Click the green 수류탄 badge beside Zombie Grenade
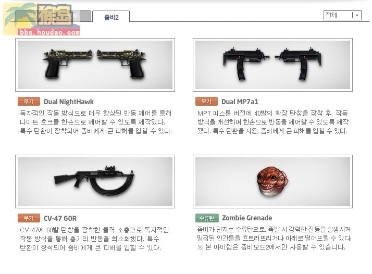 click(207, 218)
